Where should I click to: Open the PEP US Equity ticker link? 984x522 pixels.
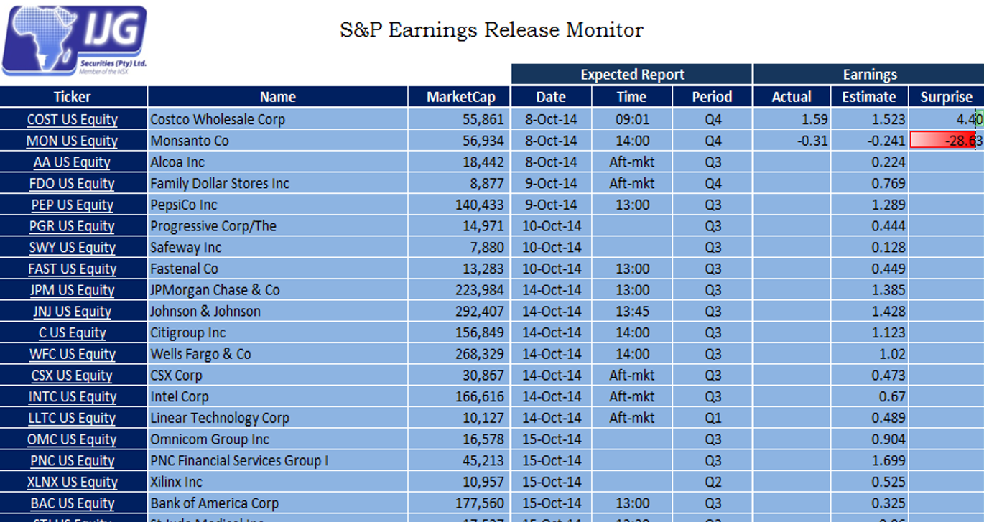(73, 205)
